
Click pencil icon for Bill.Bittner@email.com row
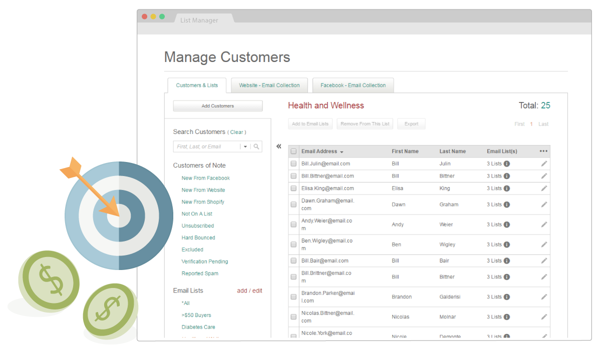pos(544,176)
